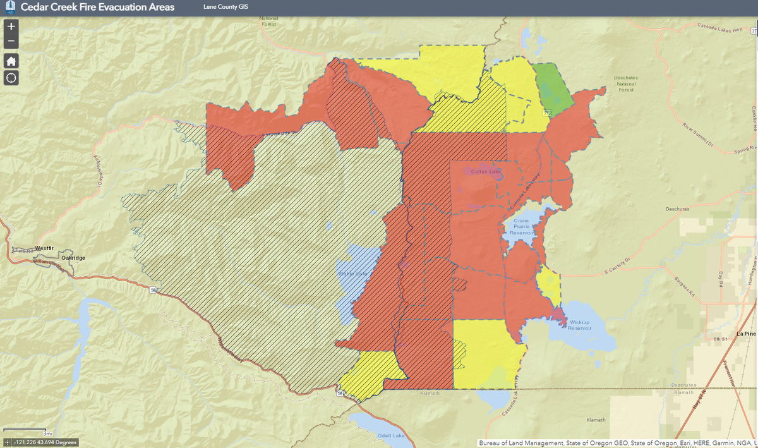Screen dimensions: 758x448
Task: Click the coordinate picker icon beside degrees
Action: click(x=8, y=442)
